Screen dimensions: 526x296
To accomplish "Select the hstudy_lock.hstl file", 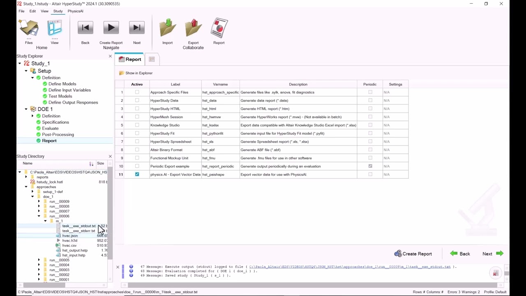I will tap(50, 182).
